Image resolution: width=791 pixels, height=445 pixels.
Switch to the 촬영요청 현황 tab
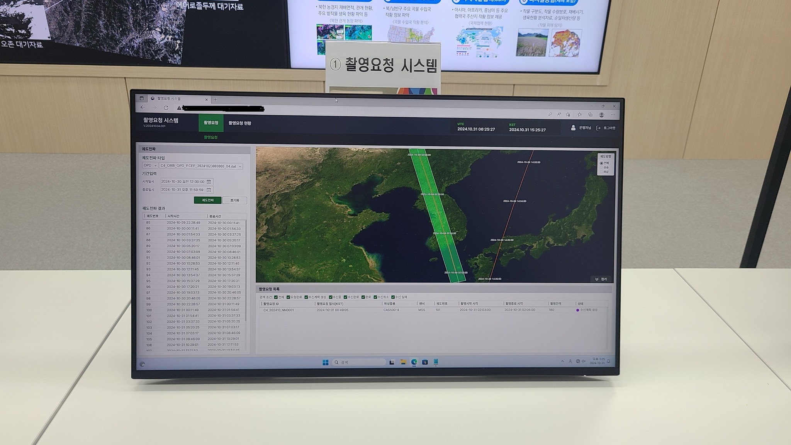pos(239,123)
